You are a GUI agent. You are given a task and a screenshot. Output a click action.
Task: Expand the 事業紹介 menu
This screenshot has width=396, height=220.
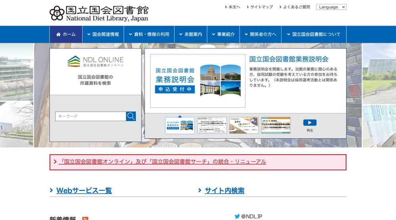tap(223, 34)
